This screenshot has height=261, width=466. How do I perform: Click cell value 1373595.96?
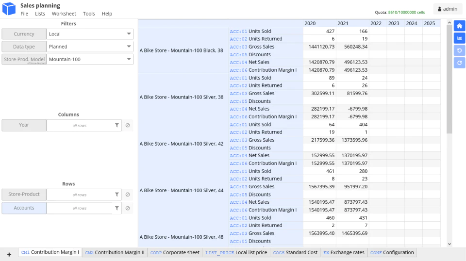(352, 140)
